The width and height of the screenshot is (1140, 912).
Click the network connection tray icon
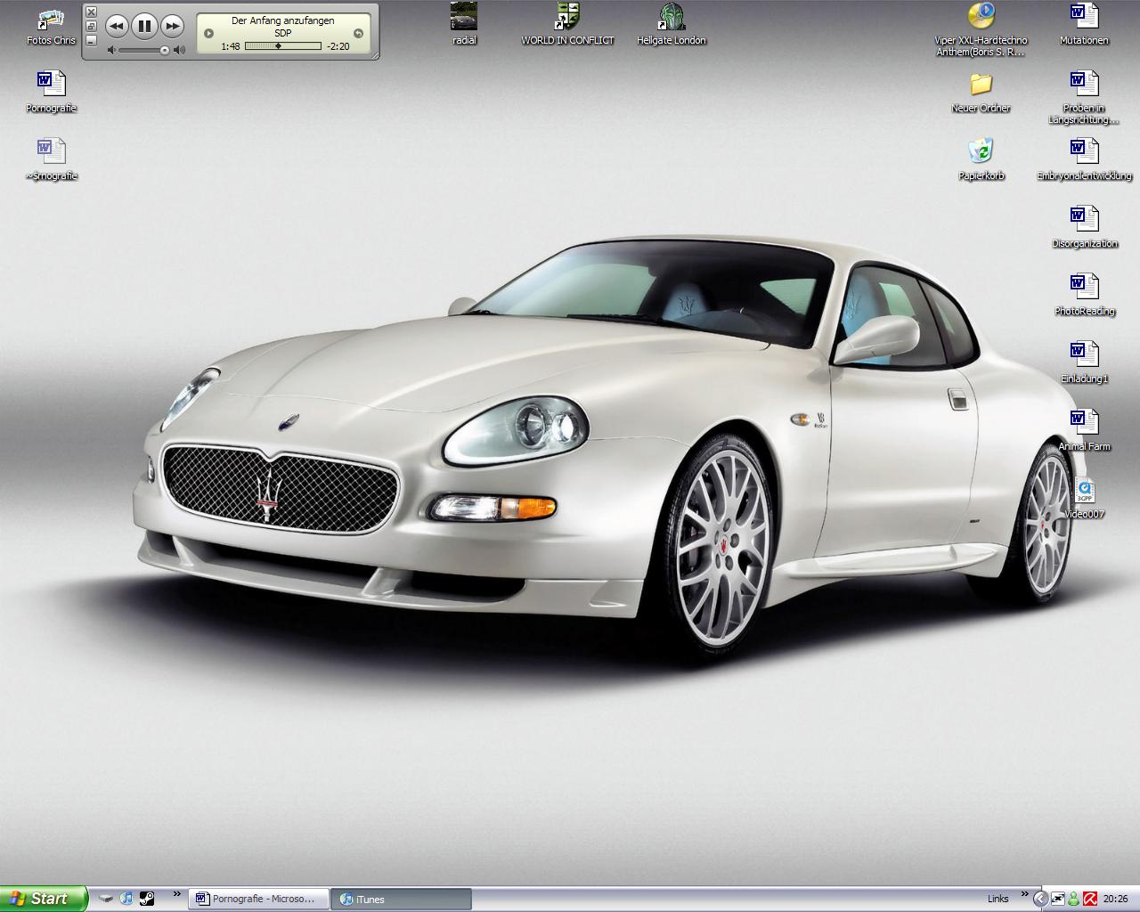(x=1058, y=899)
